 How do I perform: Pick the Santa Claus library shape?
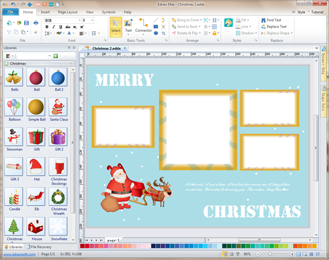click(58, 107)
